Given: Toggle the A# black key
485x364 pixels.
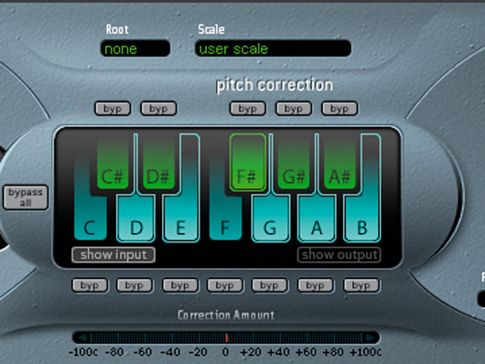Looking at the screenshot, I should click(339, 163).
